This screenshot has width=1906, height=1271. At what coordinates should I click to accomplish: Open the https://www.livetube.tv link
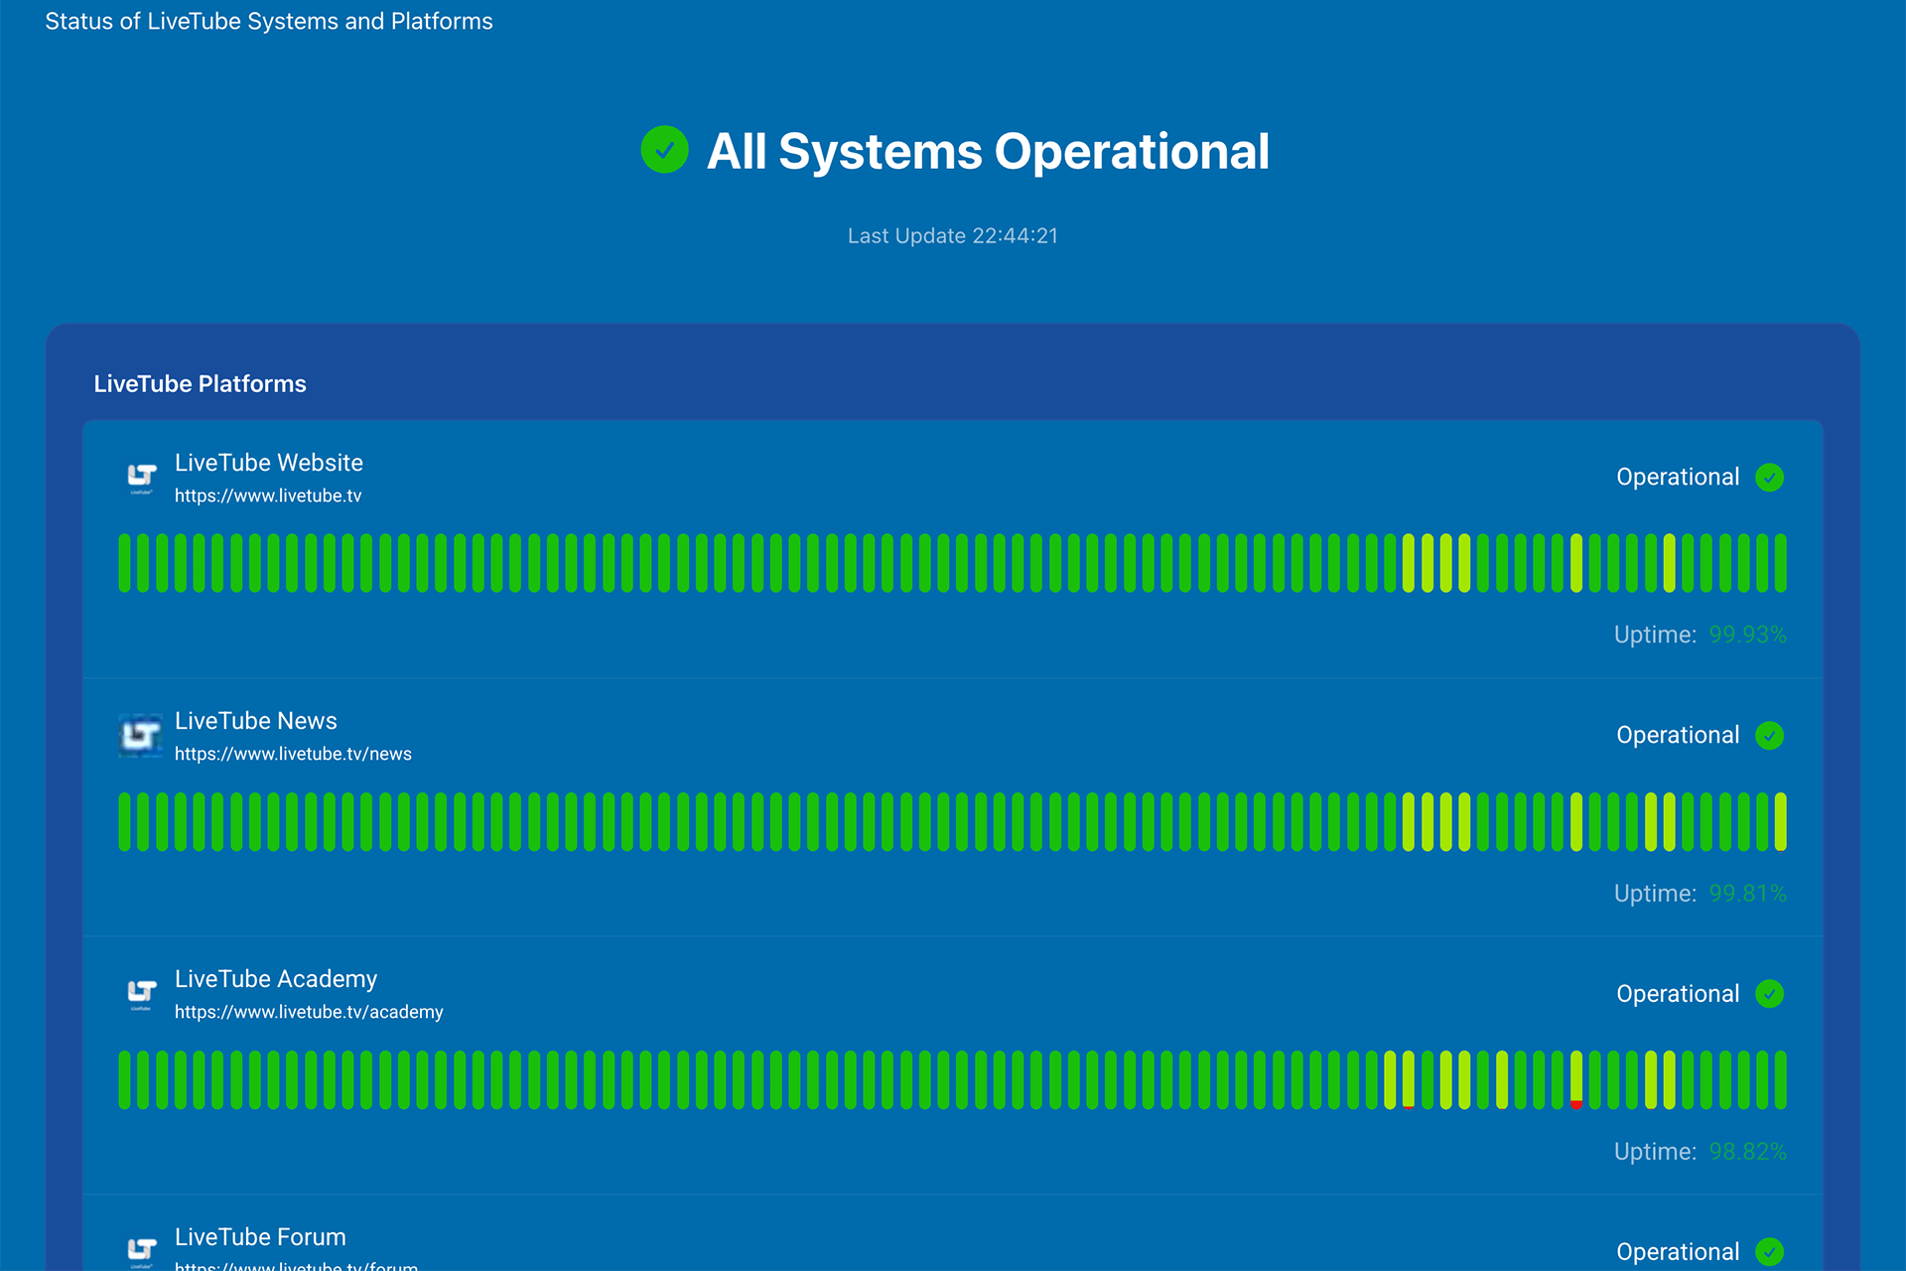click(x=268, y=495)
